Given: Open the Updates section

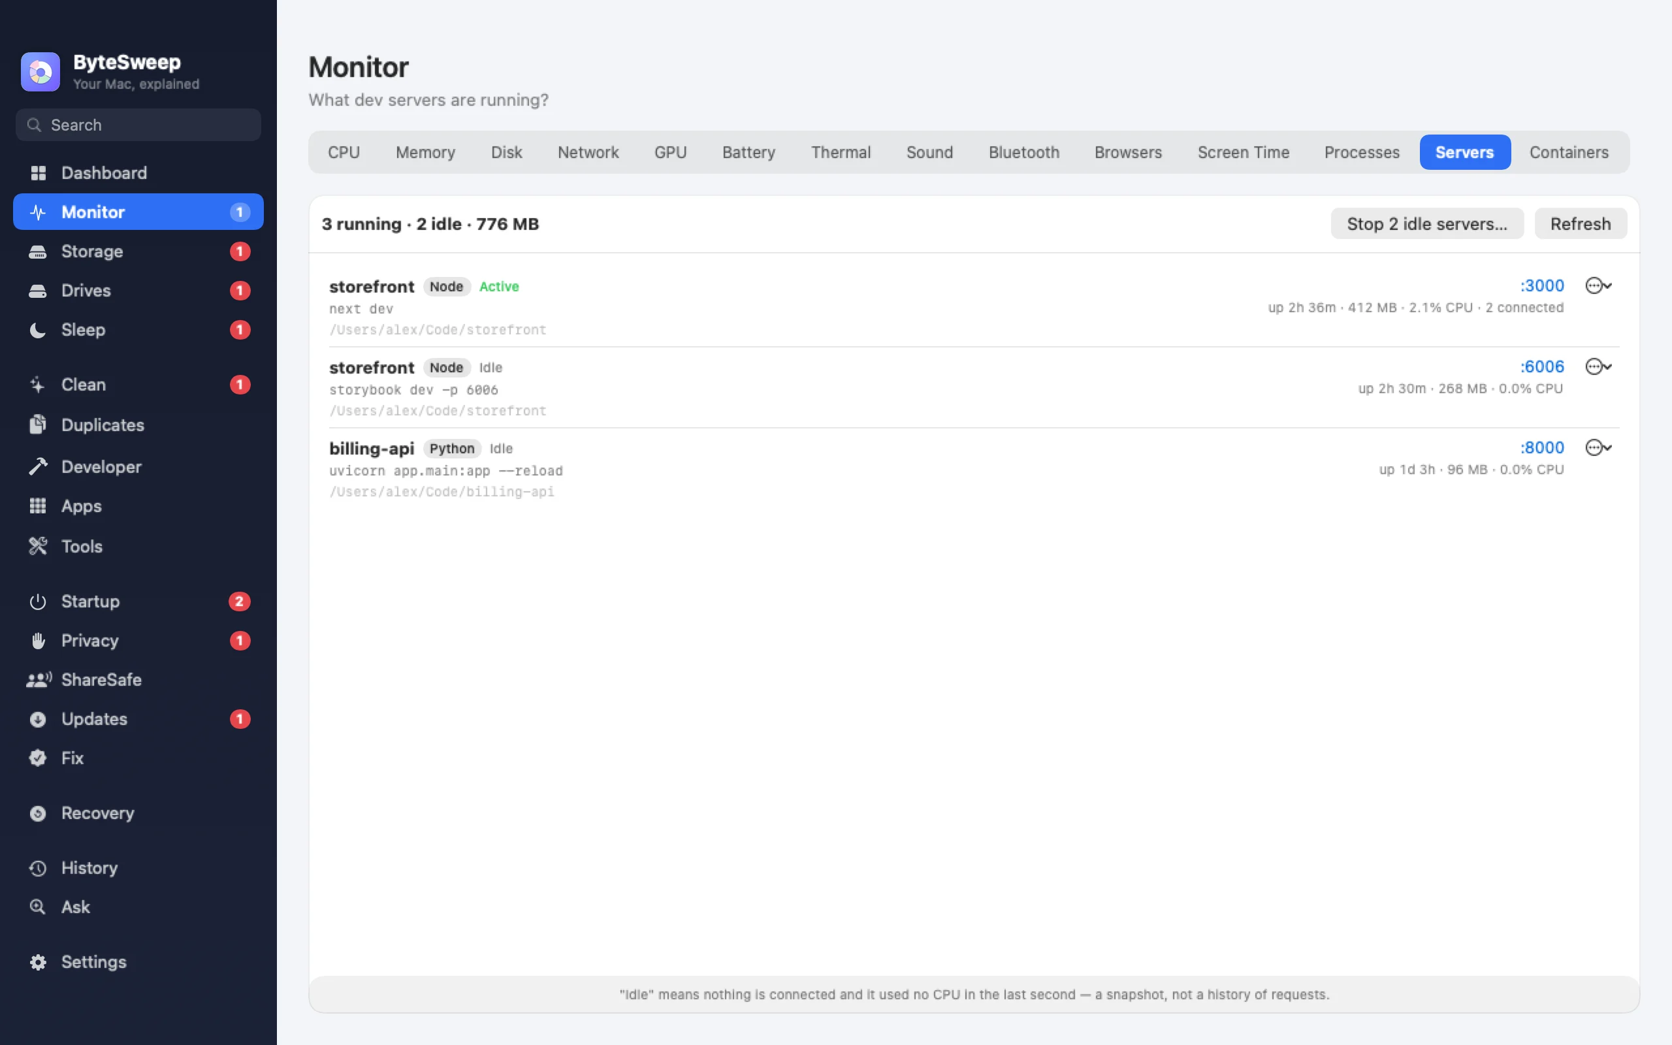Looking at the screenshot, I should [x=138, y=719].
